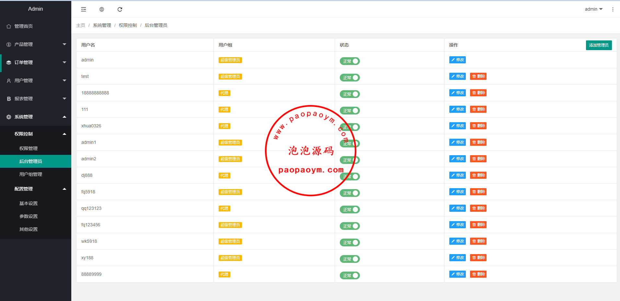Open the vertical three-dot more menu

613,9
